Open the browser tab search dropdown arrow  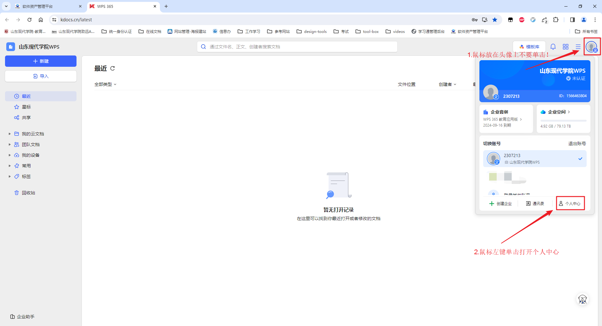[6, 6]
